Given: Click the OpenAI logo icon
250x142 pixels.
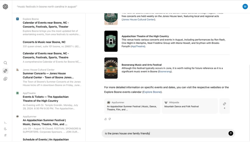Looking at the screenshot, I should (x=5, y=7).
